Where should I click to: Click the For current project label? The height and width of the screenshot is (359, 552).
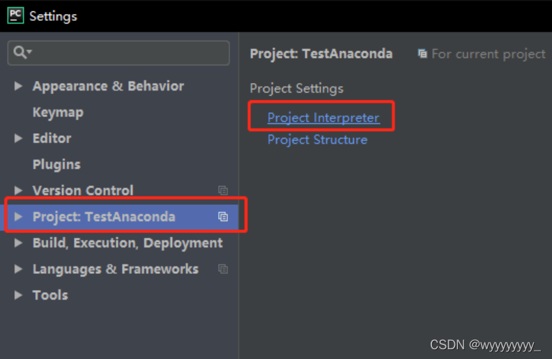tap(489, 54)
